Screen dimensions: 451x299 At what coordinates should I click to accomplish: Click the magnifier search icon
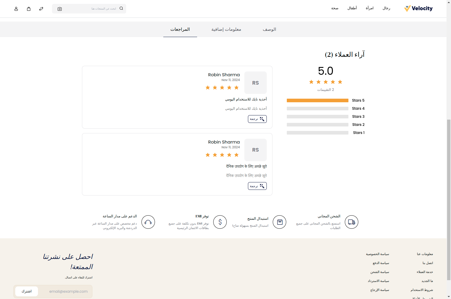pos(121,8)
